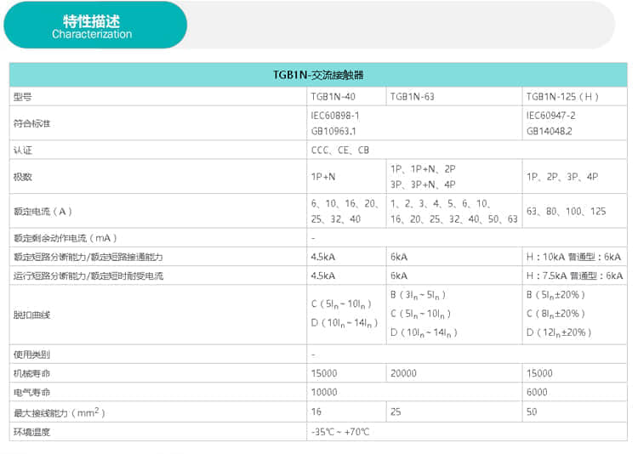Click the 额定短路分断能力/额定短路接通能力 label
The width and height of the screenshot is (638, 454).
88,257
